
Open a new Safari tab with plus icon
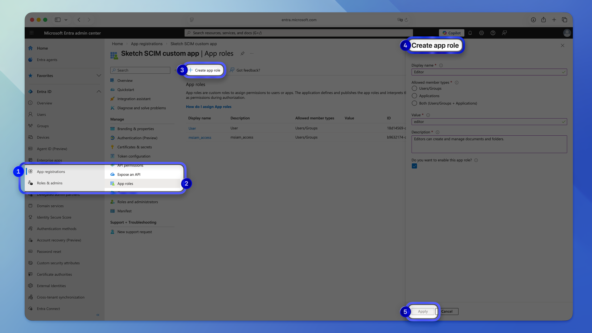pyautogui.click(x=554, y=20)
